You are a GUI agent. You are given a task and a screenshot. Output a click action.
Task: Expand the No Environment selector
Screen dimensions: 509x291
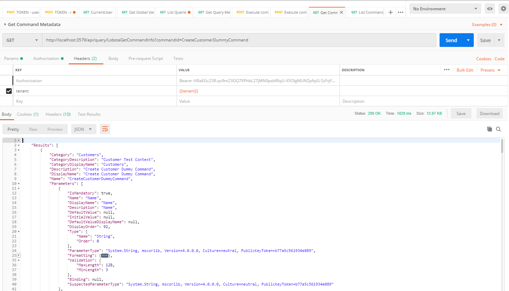click(445, 9)
